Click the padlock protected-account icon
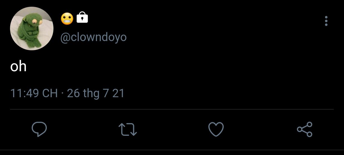This screenshot has height=155, width=344. coord(82,17)
